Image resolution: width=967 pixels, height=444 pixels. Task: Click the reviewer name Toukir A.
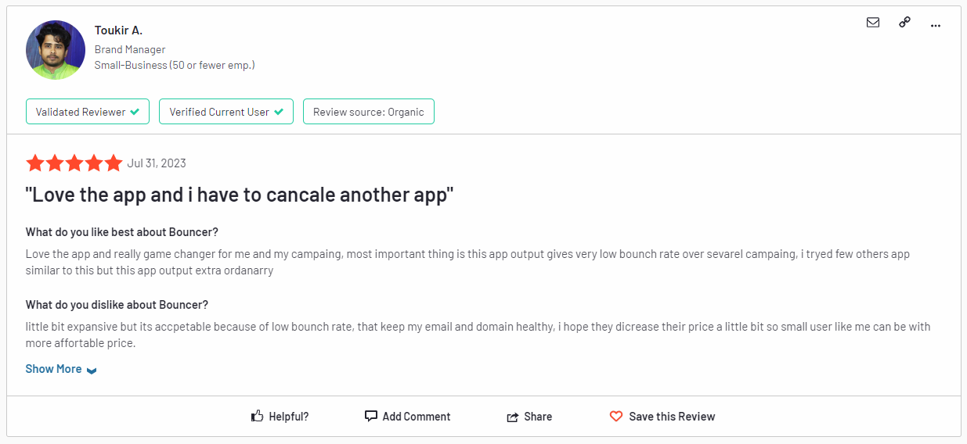tap(119, 30)
